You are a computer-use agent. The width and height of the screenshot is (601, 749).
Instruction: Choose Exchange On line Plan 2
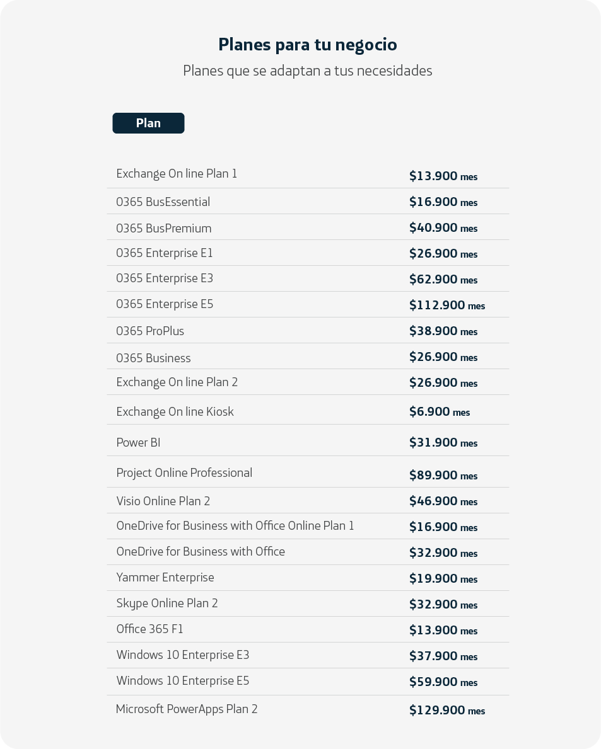308,382
